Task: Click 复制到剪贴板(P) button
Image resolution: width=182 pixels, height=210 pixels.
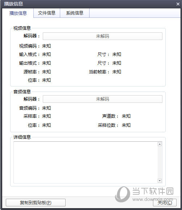Action: click(36, 202)
